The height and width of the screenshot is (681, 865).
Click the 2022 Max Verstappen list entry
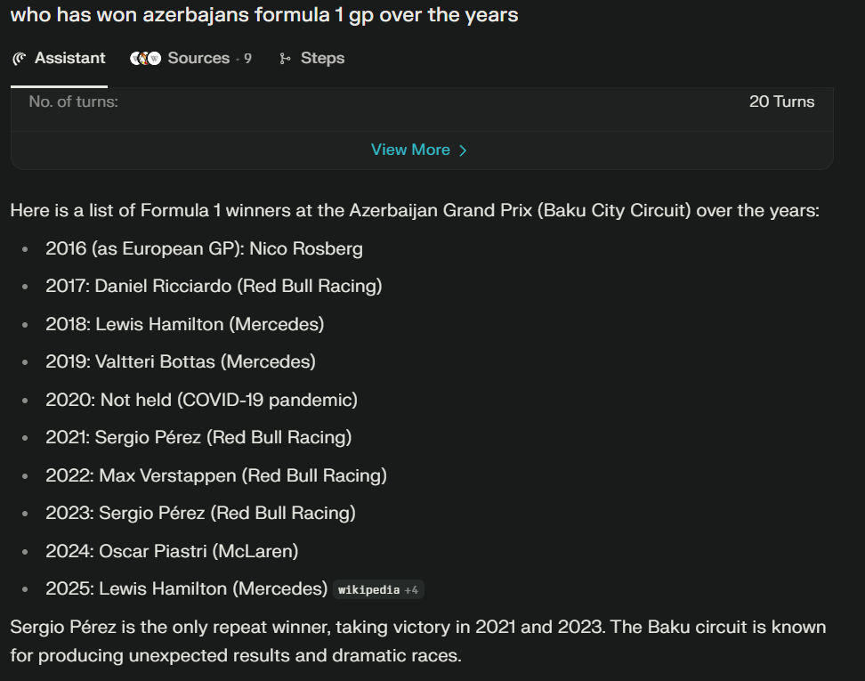[x=216, y=475]
